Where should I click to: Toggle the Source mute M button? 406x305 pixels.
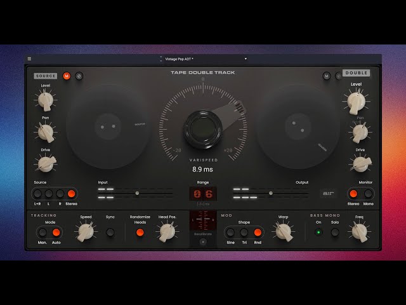tap(67, 76)
